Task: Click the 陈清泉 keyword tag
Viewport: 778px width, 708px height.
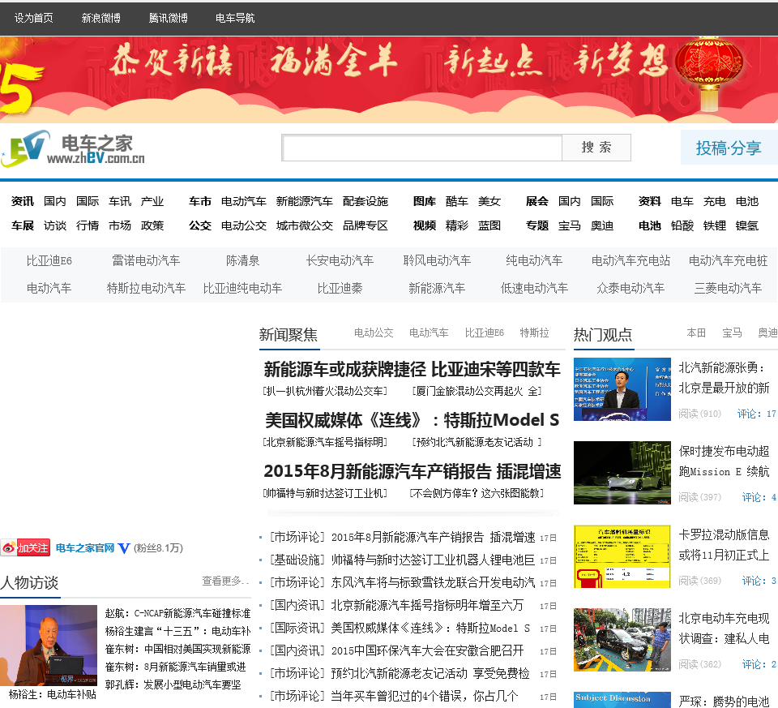Action: (242, 260)
